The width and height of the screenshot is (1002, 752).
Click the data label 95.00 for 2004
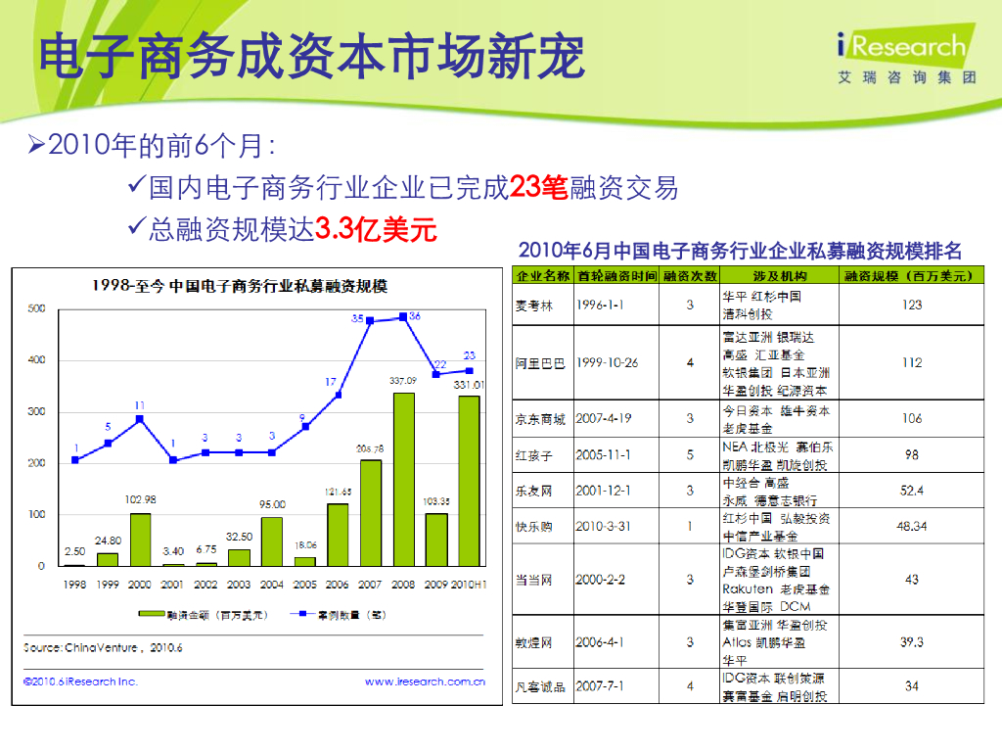tap(272, 504)
